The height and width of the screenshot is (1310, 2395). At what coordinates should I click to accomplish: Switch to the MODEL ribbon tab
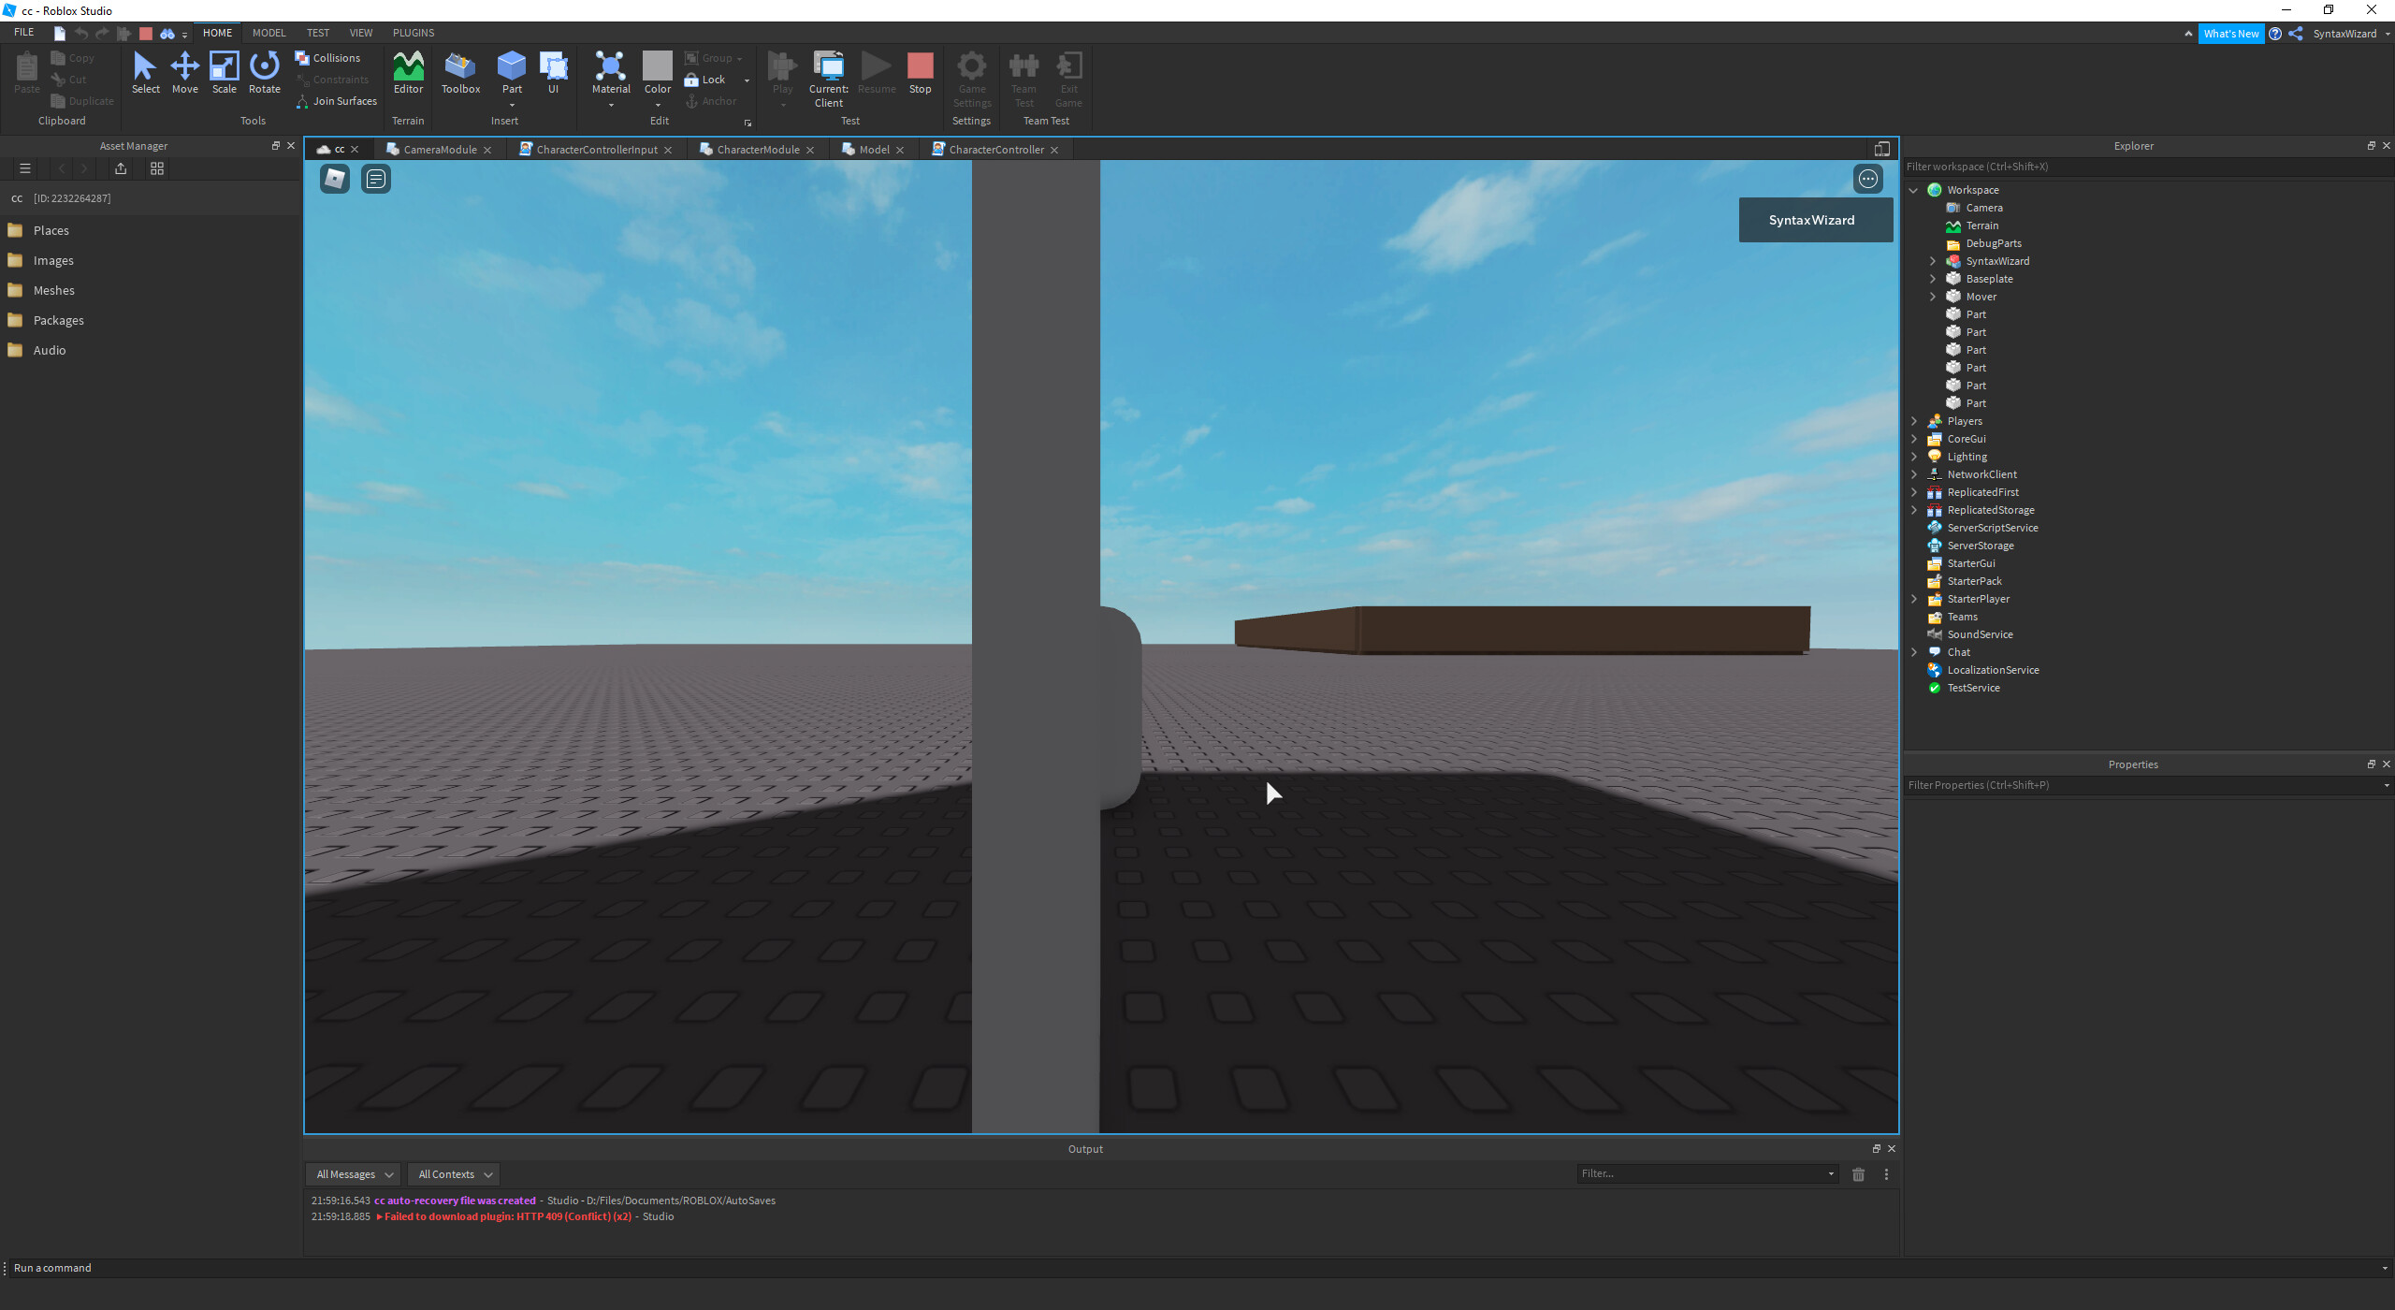point(269,33)
